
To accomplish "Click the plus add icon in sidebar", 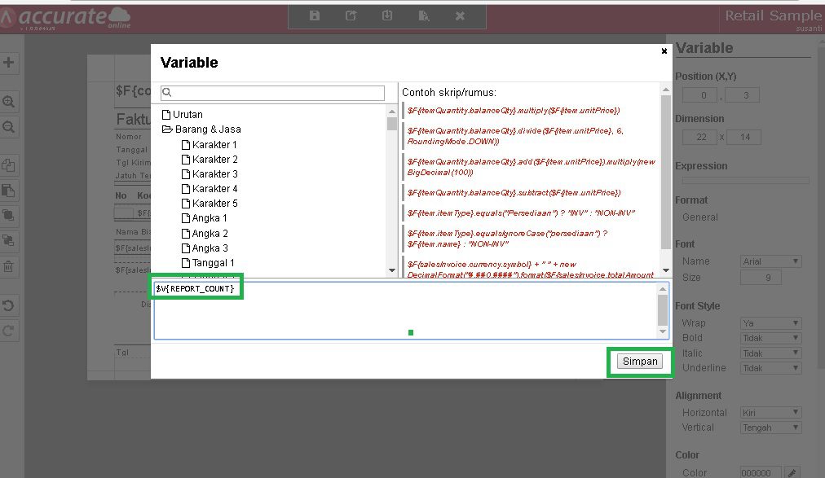I will 9,63.
